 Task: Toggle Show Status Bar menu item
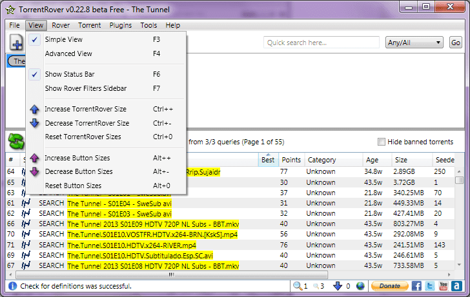(105, 74)
